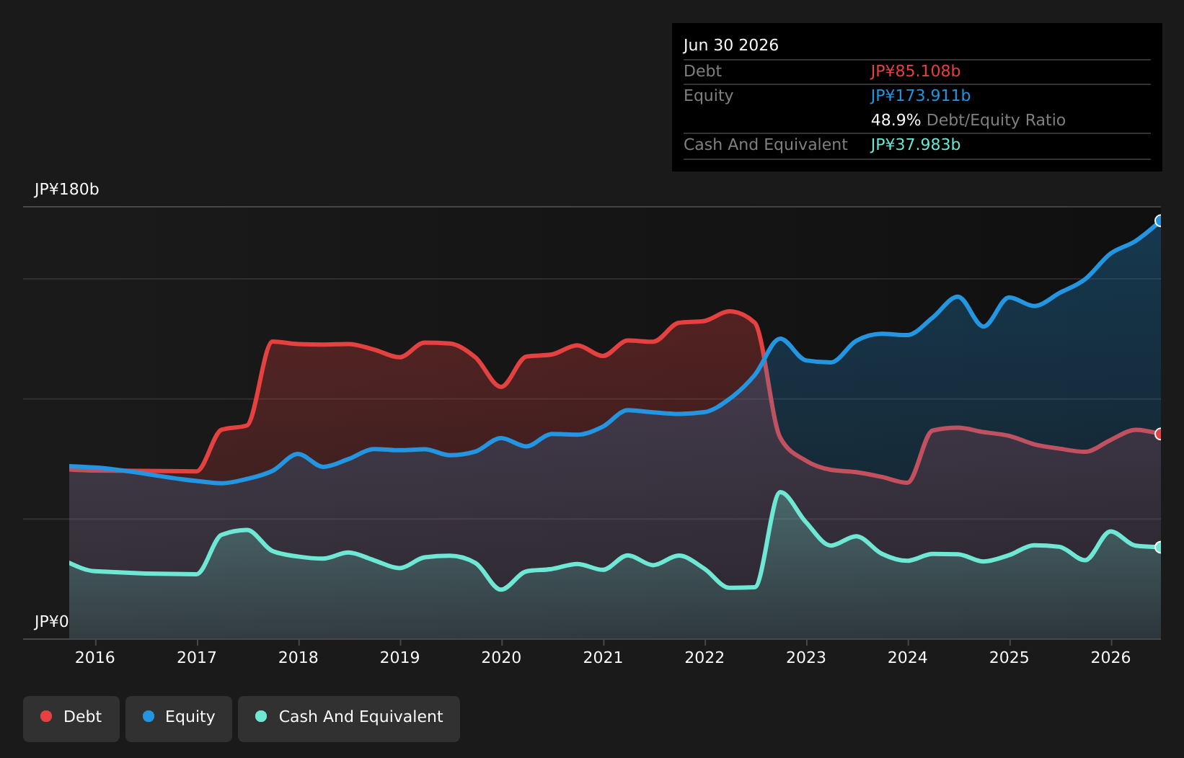Select the Cash endpoint marker at Jun 2026

coord(1159,547)
